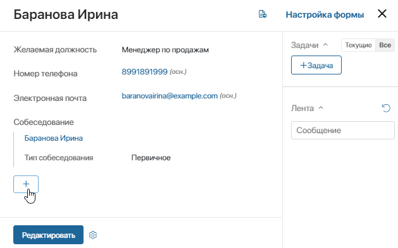Click the Лента section heading
The width and height of the screenshot is (398, 248).
[x=302, y=109]
